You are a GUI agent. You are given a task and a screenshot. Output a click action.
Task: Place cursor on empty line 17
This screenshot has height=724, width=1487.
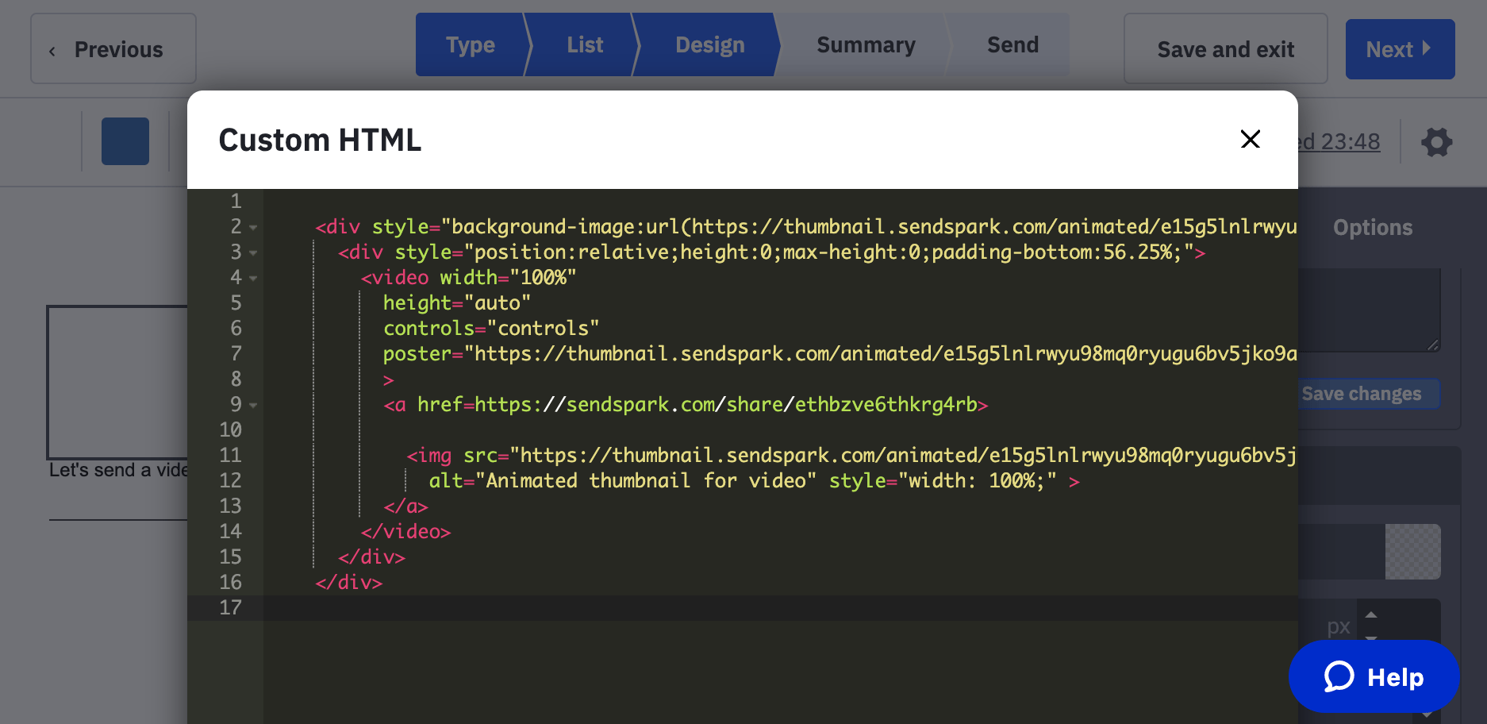781,608
